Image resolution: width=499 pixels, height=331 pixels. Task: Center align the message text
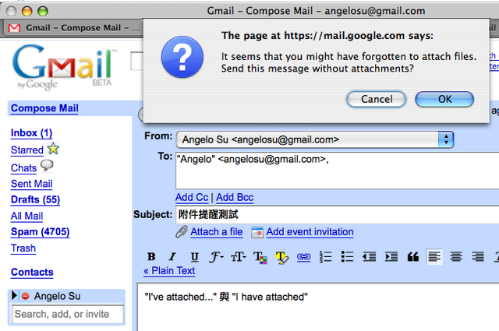click(456, 256)
